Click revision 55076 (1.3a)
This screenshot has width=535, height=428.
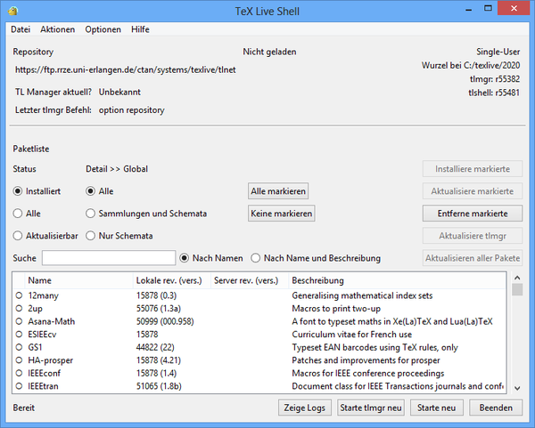159,308
